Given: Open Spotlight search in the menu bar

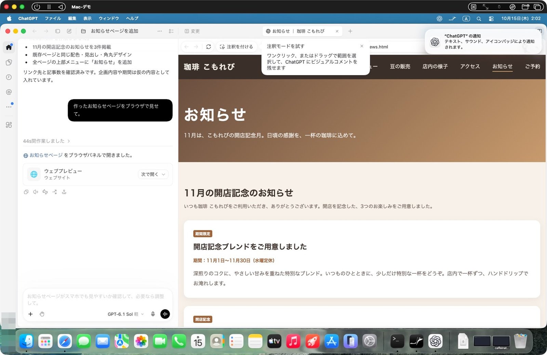Looking at the screenshot, I should 479,18.
